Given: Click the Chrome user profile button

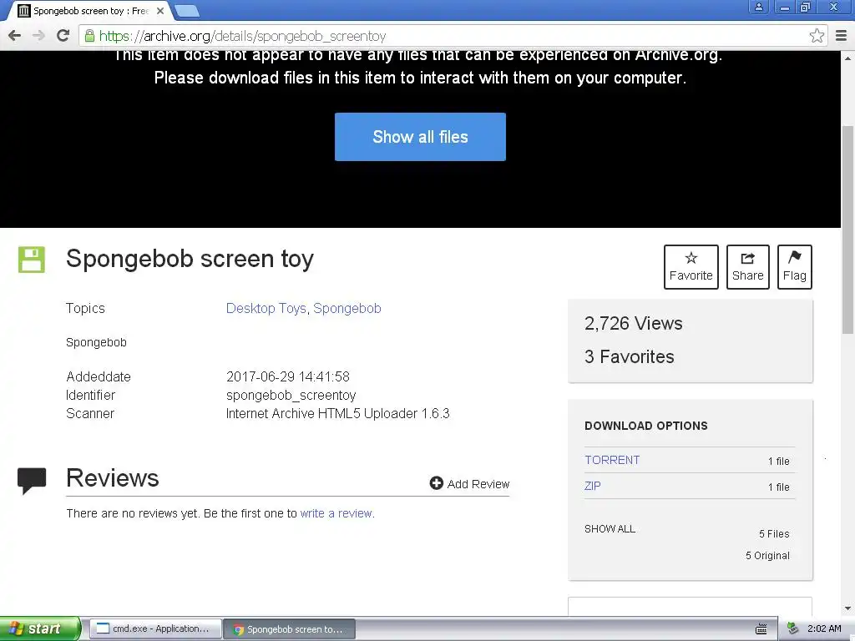Looking at the screenshot, I should [x=758, y=7].
